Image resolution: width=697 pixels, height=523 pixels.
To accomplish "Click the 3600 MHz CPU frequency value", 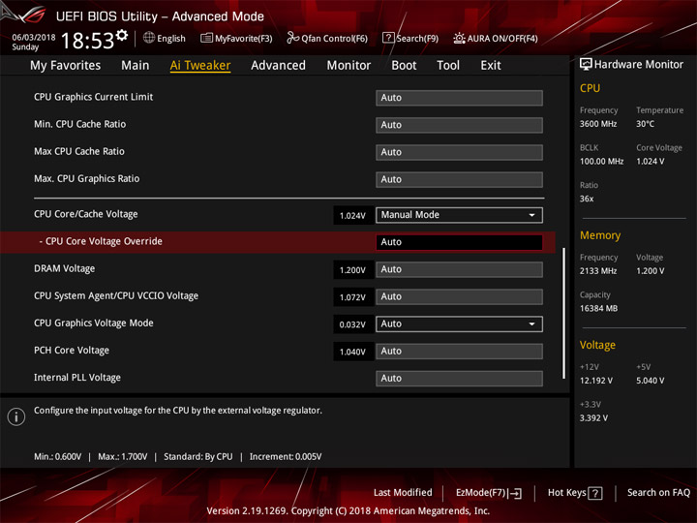I will coord(598,124).
